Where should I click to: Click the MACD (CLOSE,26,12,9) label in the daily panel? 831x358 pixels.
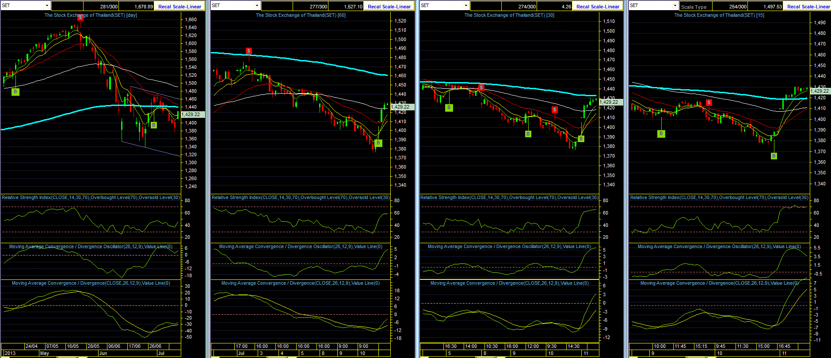coord(91,283)
